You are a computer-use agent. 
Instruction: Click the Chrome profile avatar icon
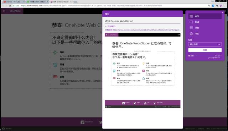(213, 1)
